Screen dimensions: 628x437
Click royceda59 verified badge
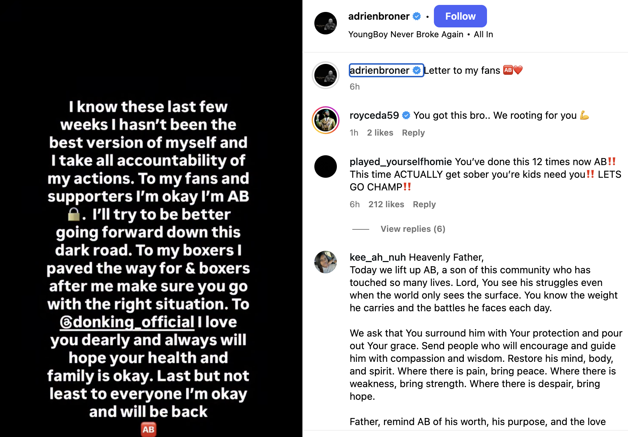point(406,115)
